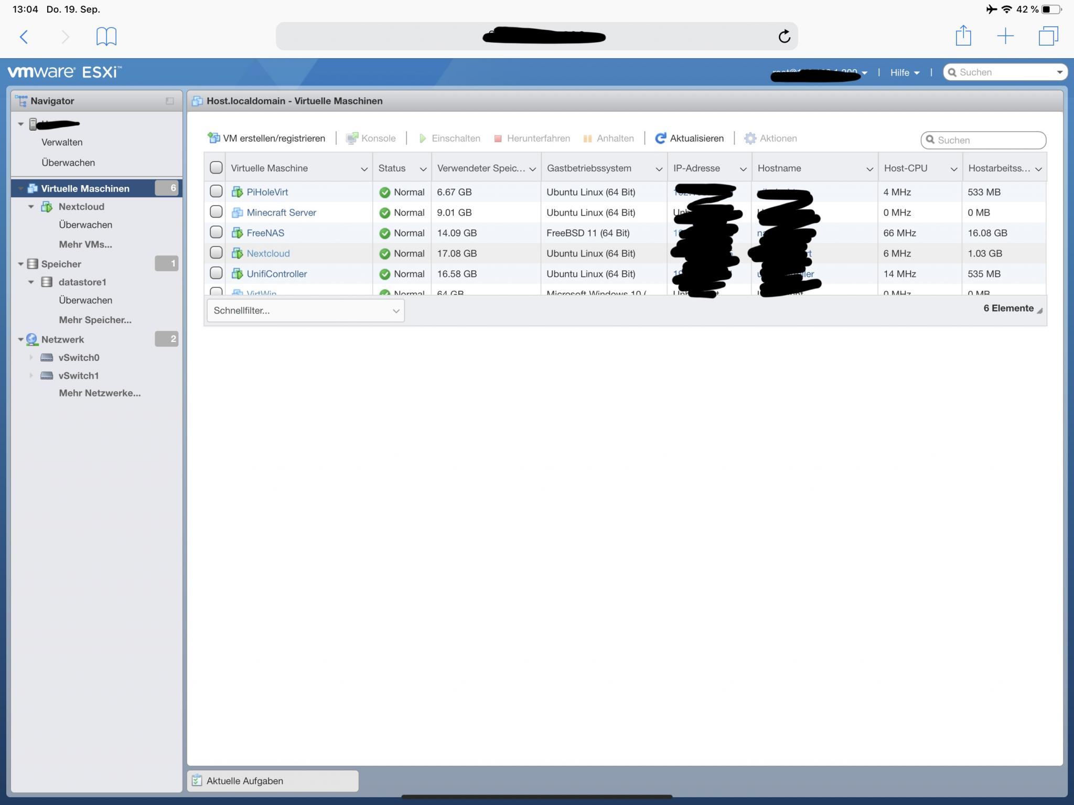Open PiHoleVirt VM link
The width and height of the screenshot is (1074, 805).
267,192
